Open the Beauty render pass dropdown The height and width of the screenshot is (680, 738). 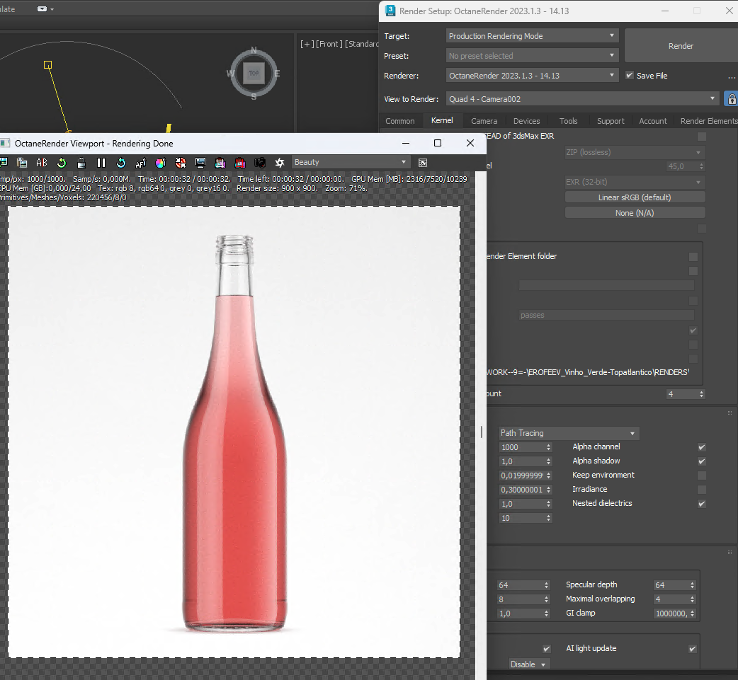(x=351, y=163)
